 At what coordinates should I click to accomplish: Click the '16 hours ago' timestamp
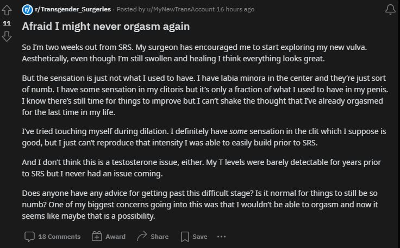point(235,9)
